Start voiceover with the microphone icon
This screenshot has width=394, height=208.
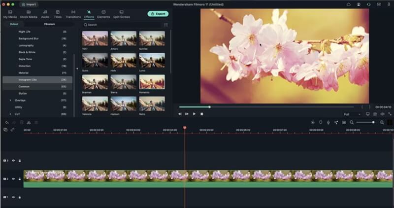click(x=328, y=122)
